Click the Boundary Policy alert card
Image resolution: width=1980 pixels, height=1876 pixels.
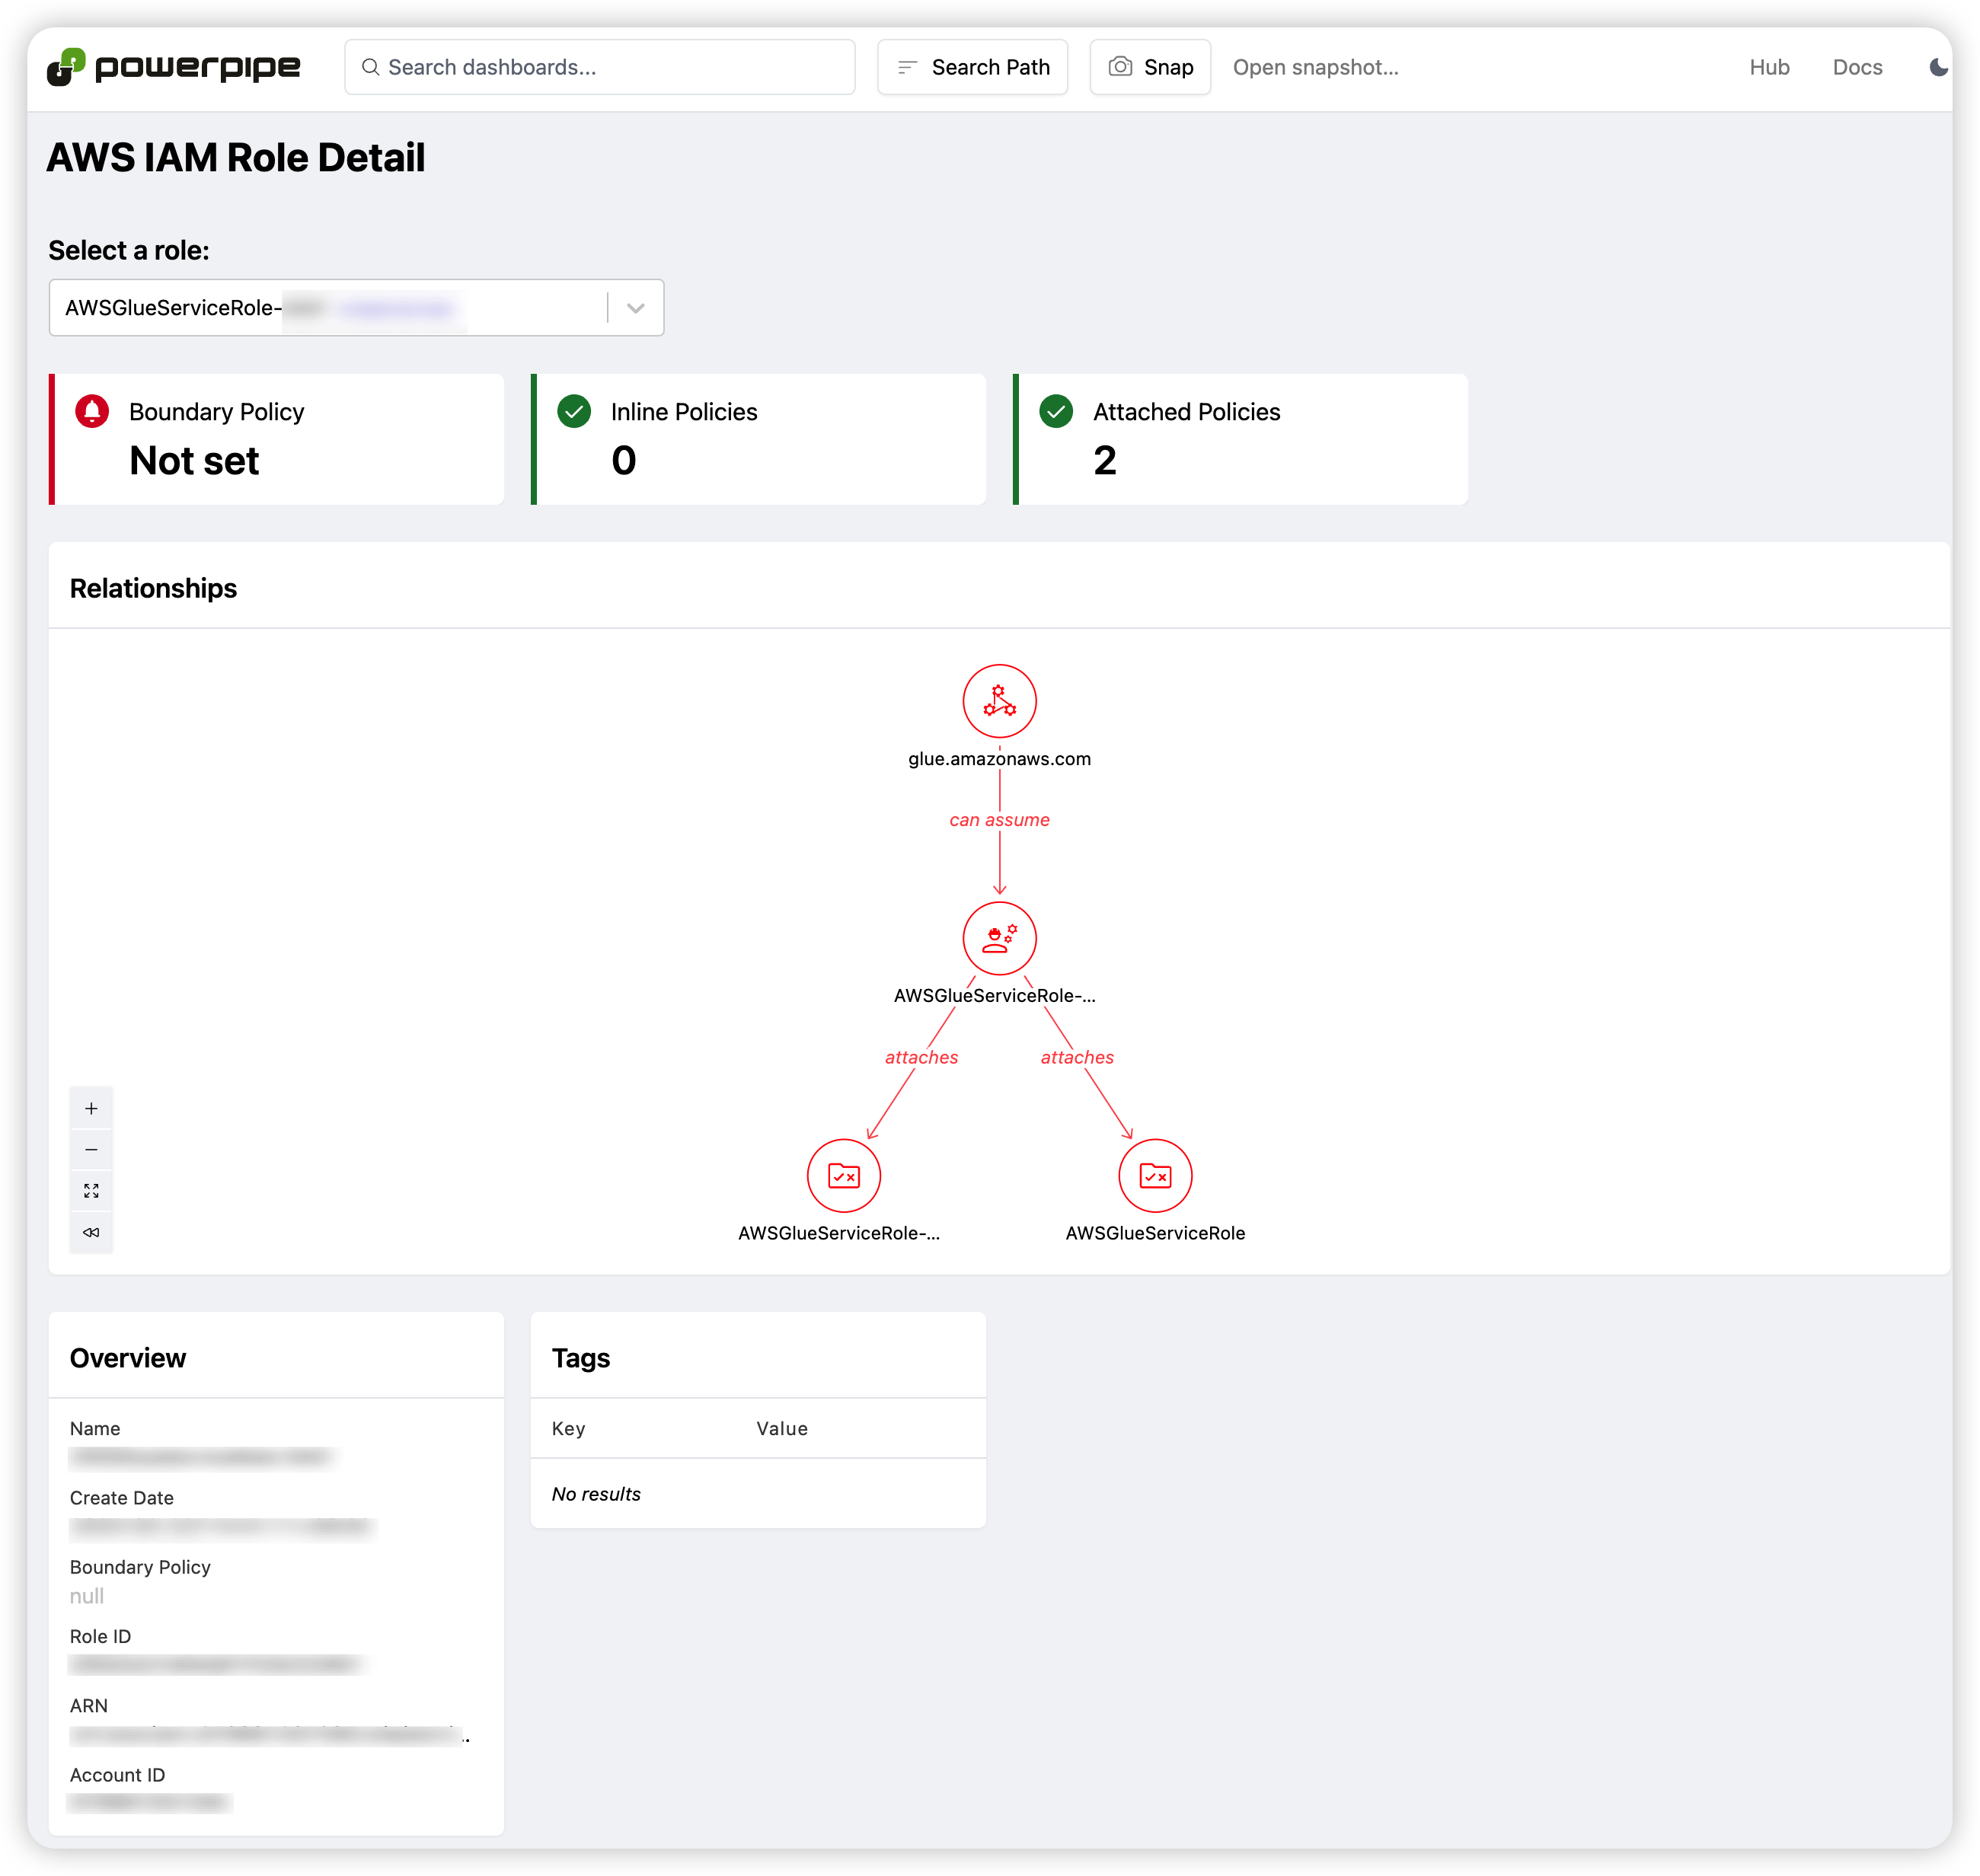point(277,439)
